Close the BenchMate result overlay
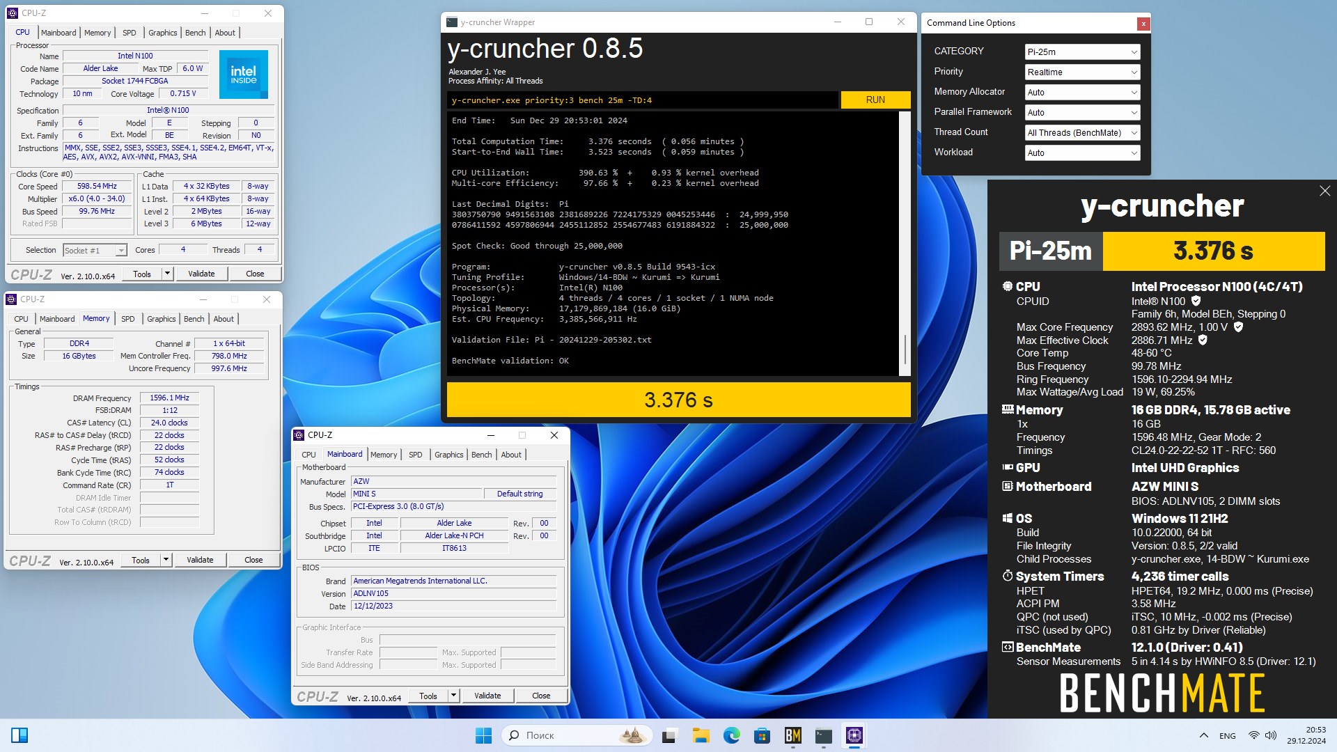Image resolution: width=1337 pixels, height=752 pixels. [x=1324, y=191]
